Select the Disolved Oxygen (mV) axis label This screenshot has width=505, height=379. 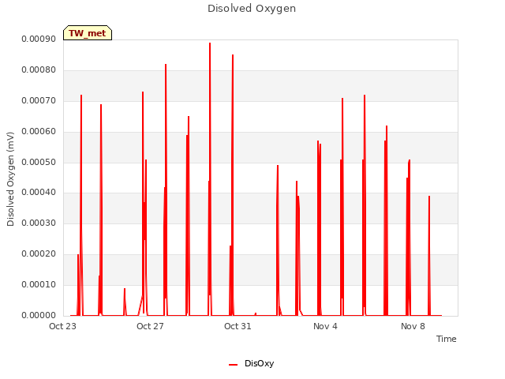point(10,179)
